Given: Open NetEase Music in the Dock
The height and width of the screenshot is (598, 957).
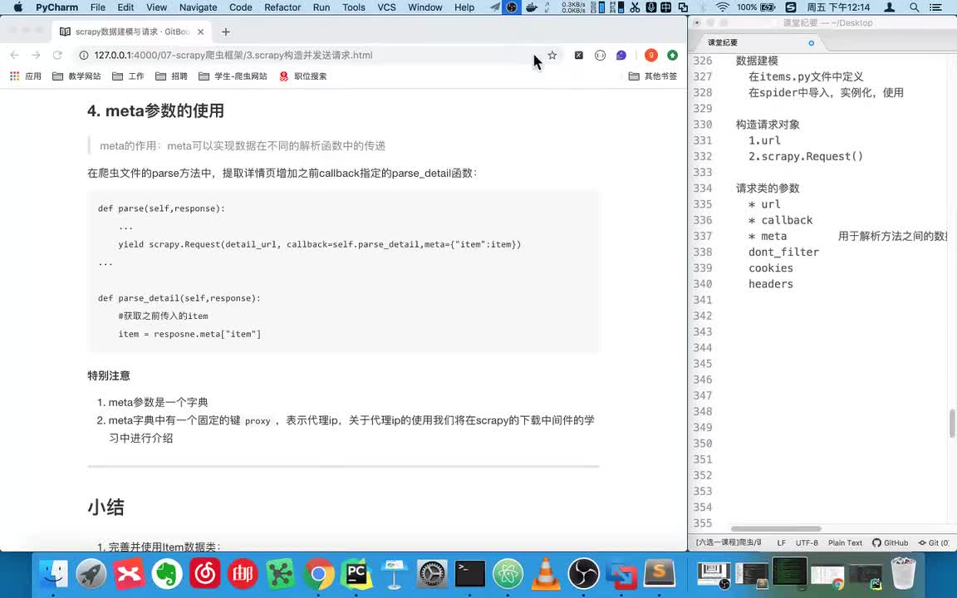Looking at the screenshot, I should click(205, 574).
